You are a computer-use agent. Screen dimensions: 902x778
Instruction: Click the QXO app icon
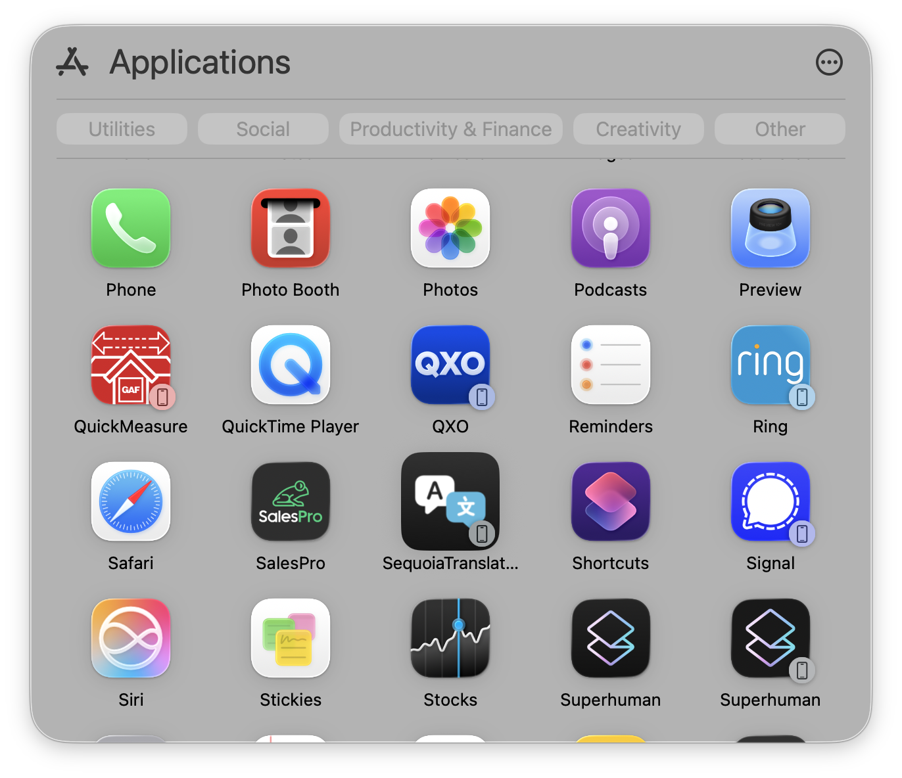450,365
